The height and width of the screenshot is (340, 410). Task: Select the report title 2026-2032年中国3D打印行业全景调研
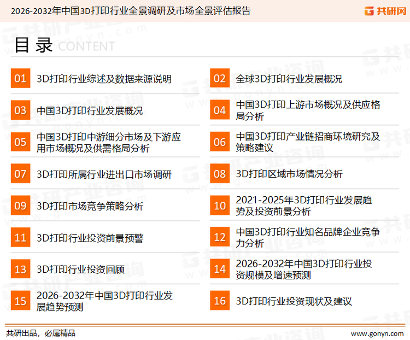[131, 11]
